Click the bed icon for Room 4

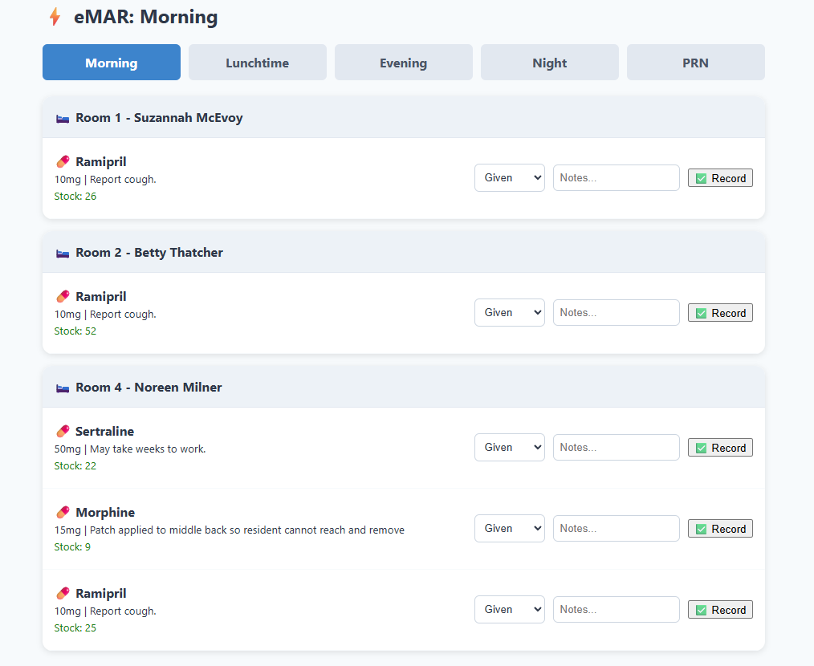click(63, 388)
